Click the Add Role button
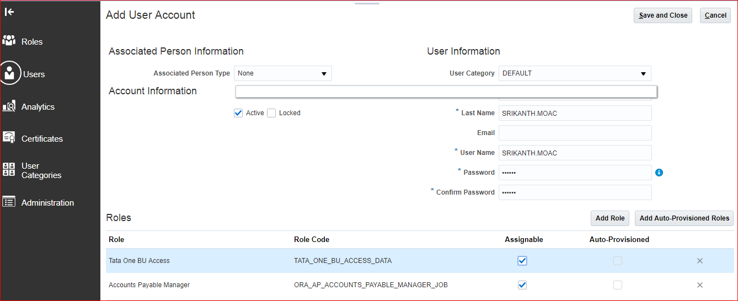Viewport: 738px width, 301px height. tap(609, 218)
